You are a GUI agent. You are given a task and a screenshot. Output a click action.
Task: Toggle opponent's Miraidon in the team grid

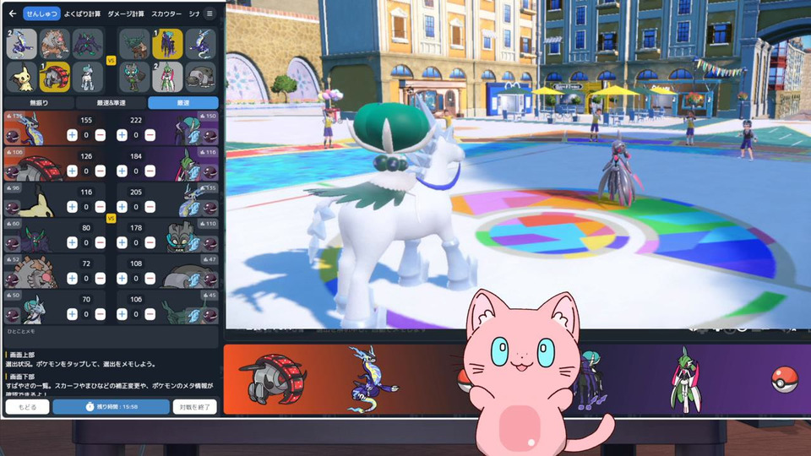click(x=201, y=43)
